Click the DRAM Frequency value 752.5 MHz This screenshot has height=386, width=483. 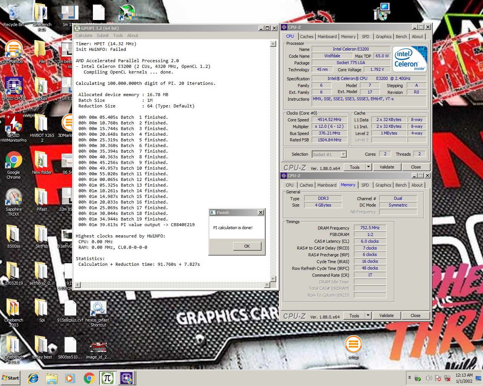370,228
